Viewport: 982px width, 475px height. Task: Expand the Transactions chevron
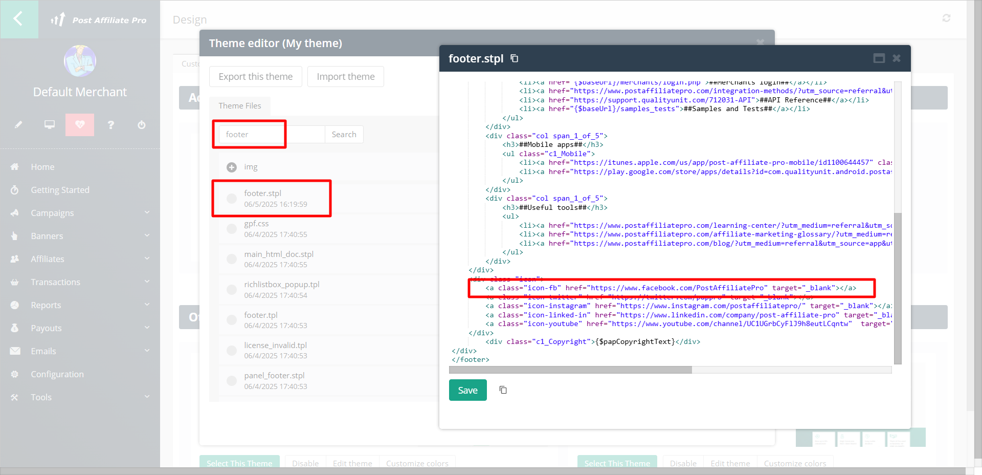click(x=147, y=282)
